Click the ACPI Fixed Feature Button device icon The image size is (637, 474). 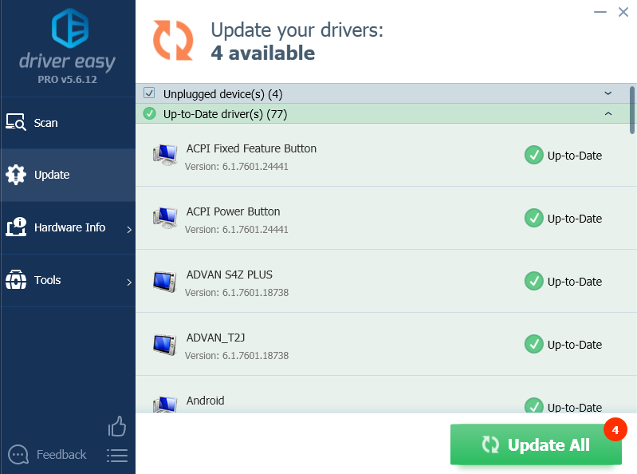pyautogui.click(x=165, y=155)
